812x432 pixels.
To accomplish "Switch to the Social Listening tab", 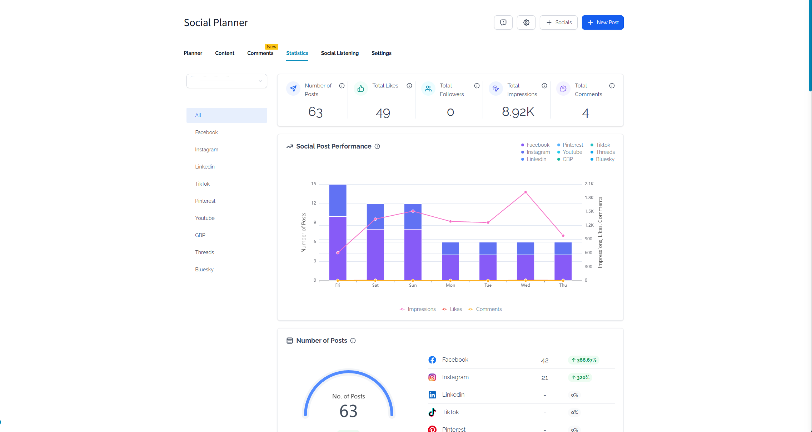I will tap(340, 53).
